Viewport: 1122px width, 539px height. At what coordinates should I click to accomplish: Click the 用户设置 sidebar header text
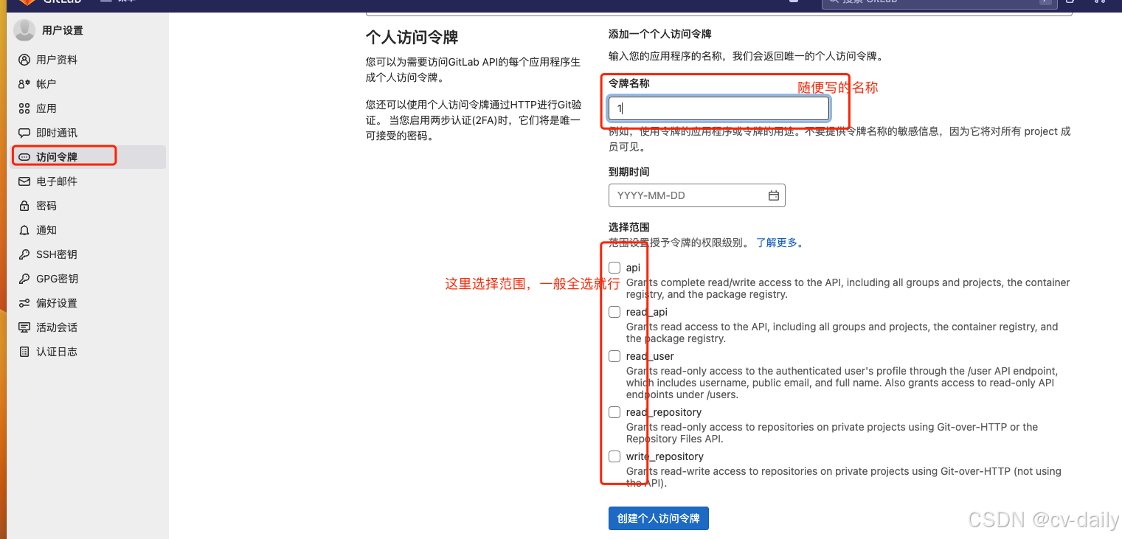tap(63, 30)
